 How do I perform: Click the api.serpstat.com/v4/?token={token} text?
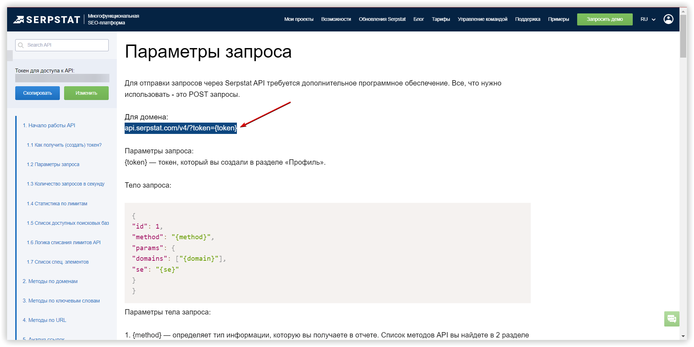point(181,128)
